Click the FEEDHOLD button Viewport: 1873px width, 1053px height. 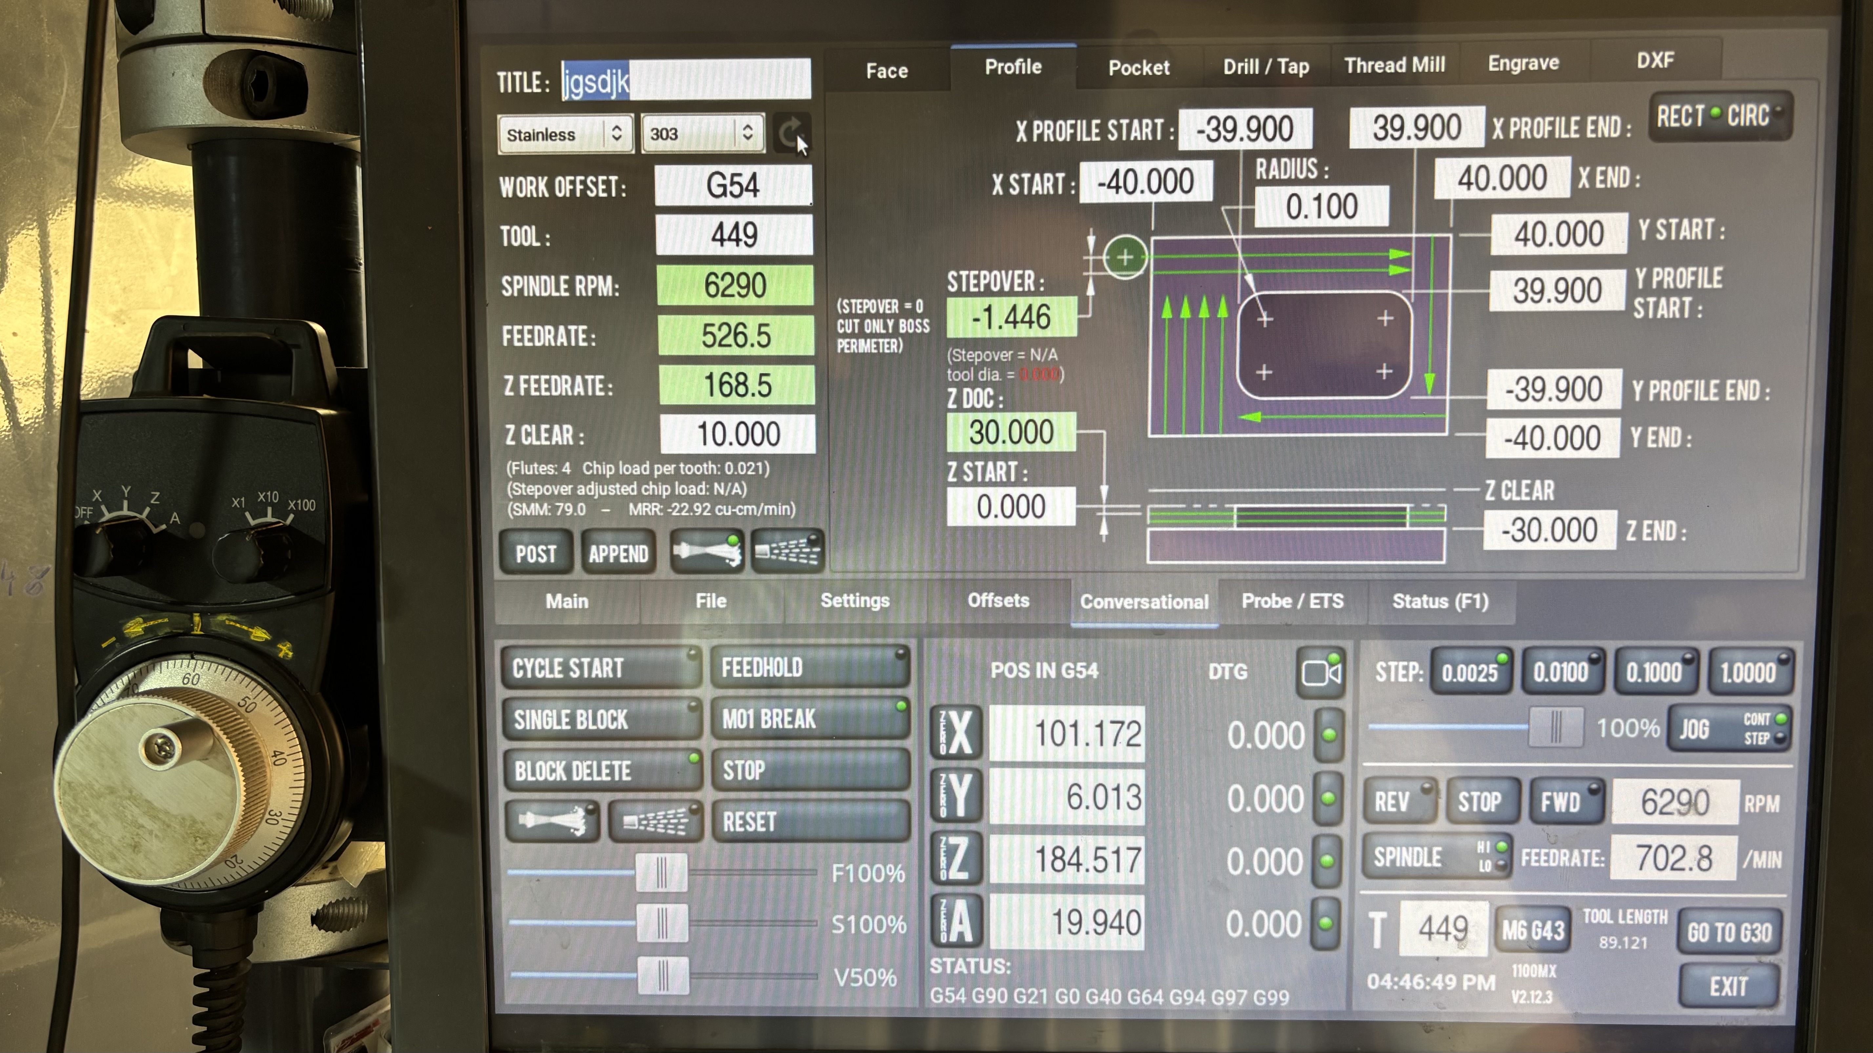pos(811,666)
